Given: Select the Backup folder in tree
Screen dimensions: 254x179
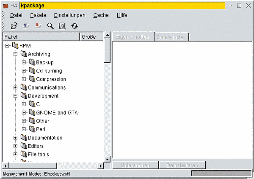Looking at the screenshot, I should tap(44, 62).
